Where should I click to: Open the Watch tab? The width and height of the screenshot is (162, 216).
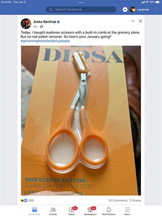coord(72,211)
